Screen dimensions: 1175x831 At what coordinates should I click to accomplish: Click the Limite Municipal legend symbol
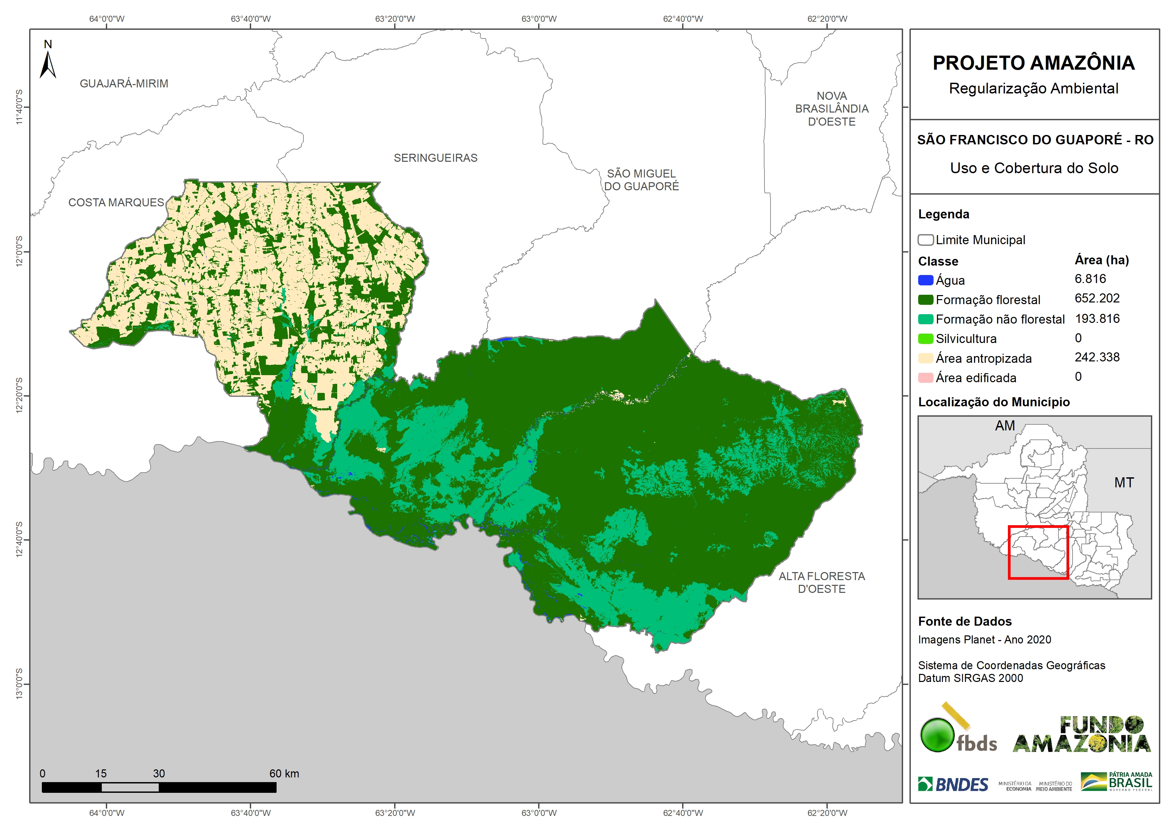tap(925, 239)
